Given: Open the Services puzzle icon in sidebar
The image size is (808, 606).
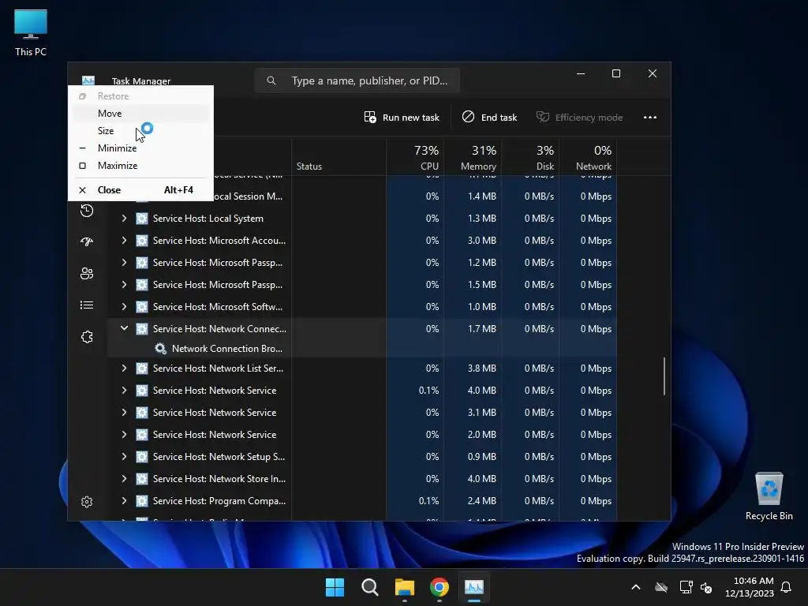Looking at the screenshot, I should coord(87,337).
